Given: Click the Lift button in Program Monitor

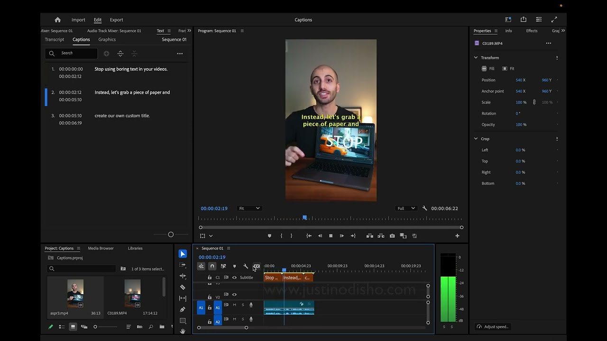Looking at the screenshot, I should tap(370, 236).
